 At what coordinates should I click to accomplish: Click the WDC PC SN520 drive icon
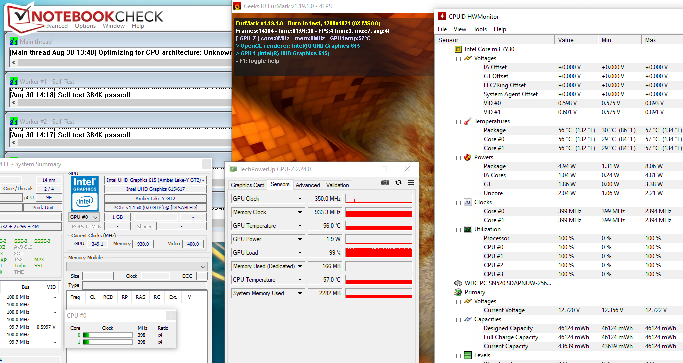pyautogui.click(x=458, y=283)
